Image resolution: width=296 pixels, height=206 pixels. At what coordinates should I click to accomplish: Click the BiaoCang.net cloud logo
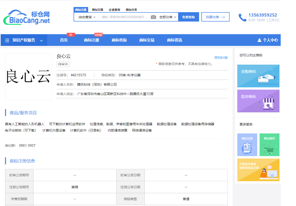(x=27, y=17)
